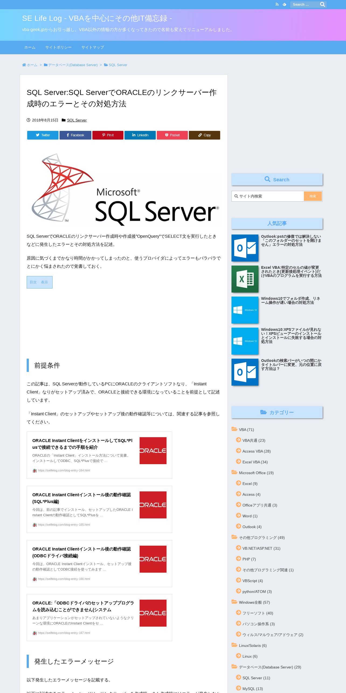346x693 pixels.
Task: Open the Outlook (4) category
Action: [252, 527]
